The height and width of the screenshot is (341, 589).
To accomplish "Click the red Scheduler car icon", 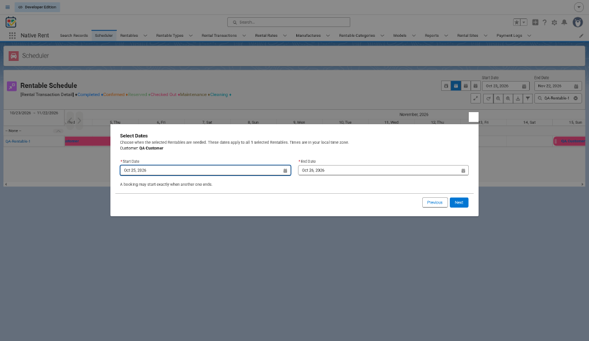I will [14, 56].
